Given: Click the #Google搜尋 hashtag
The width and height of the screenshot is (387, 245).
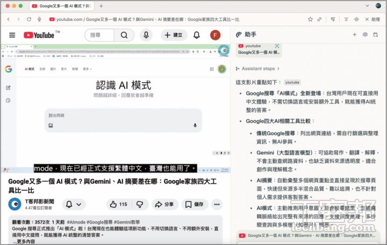Looking at the screenshot, I should click(99, 222).
